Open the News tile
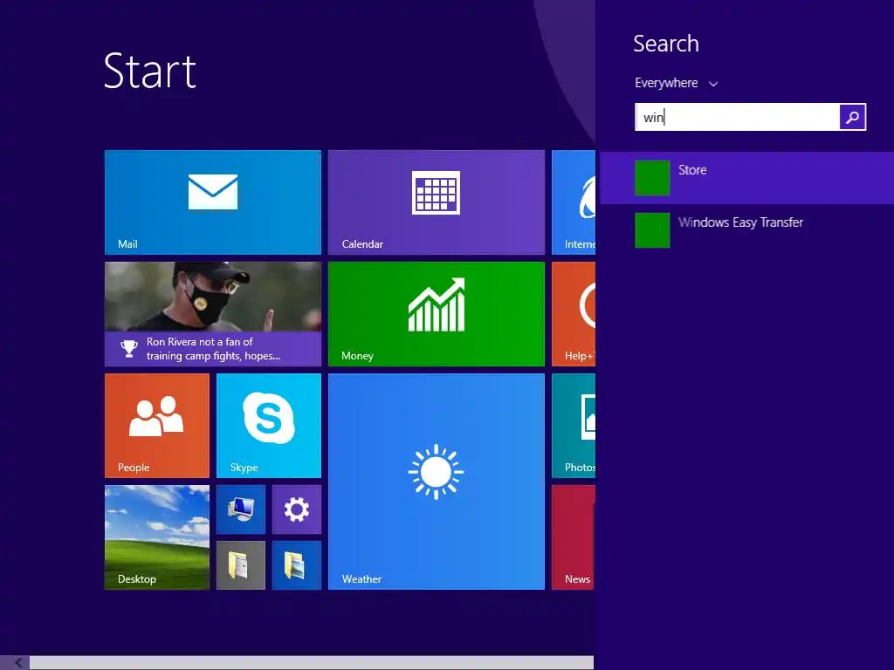The image size is (894, 670). click(574, 537)
